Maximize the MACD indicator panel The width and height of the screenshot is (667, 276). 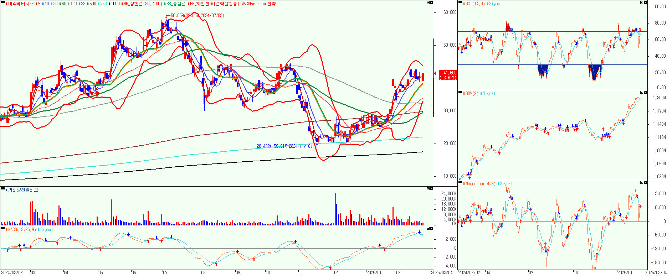[x=428, y=228]
